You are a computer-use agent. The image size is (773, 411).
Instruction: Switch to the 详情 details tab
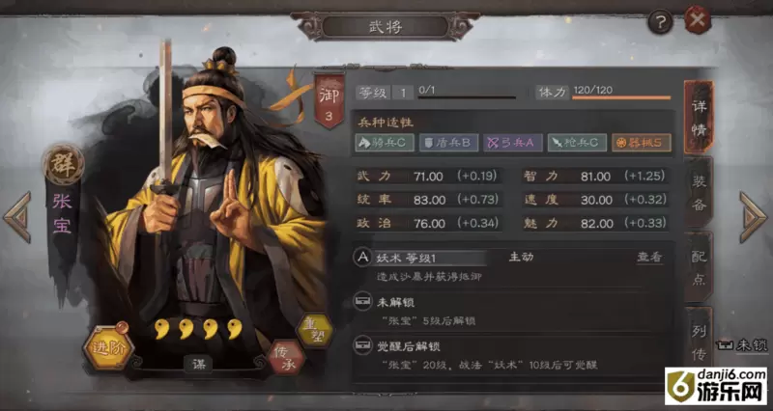tap(699, 118)
